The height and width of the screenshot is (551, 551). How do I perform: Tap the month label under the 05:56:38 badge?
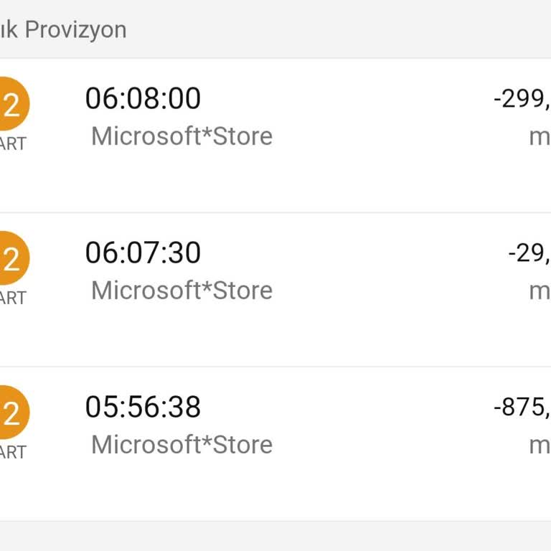(12, 452)
